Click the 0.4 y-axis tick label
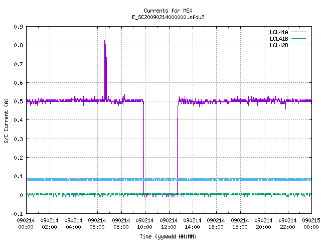Image resolution: width=321 pixels, height=241 pixels. (19, 120)
